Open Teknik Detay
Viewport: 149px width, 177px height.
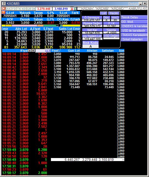[134, 17]
